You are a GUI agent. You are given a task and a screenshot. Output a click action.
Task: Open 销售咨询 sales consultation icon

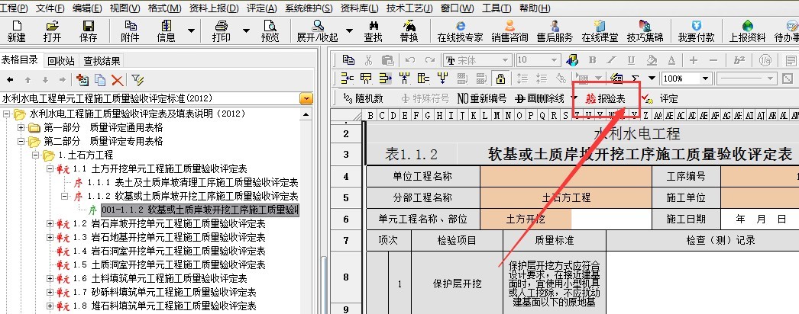509,31
